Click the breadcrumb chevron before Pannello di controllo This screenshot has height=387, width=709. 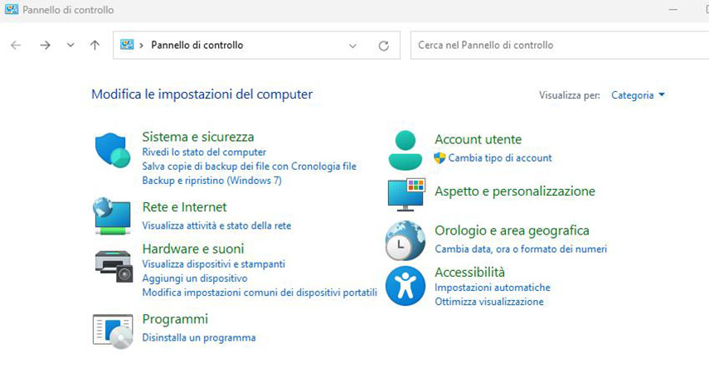click(x=142, y=46)
